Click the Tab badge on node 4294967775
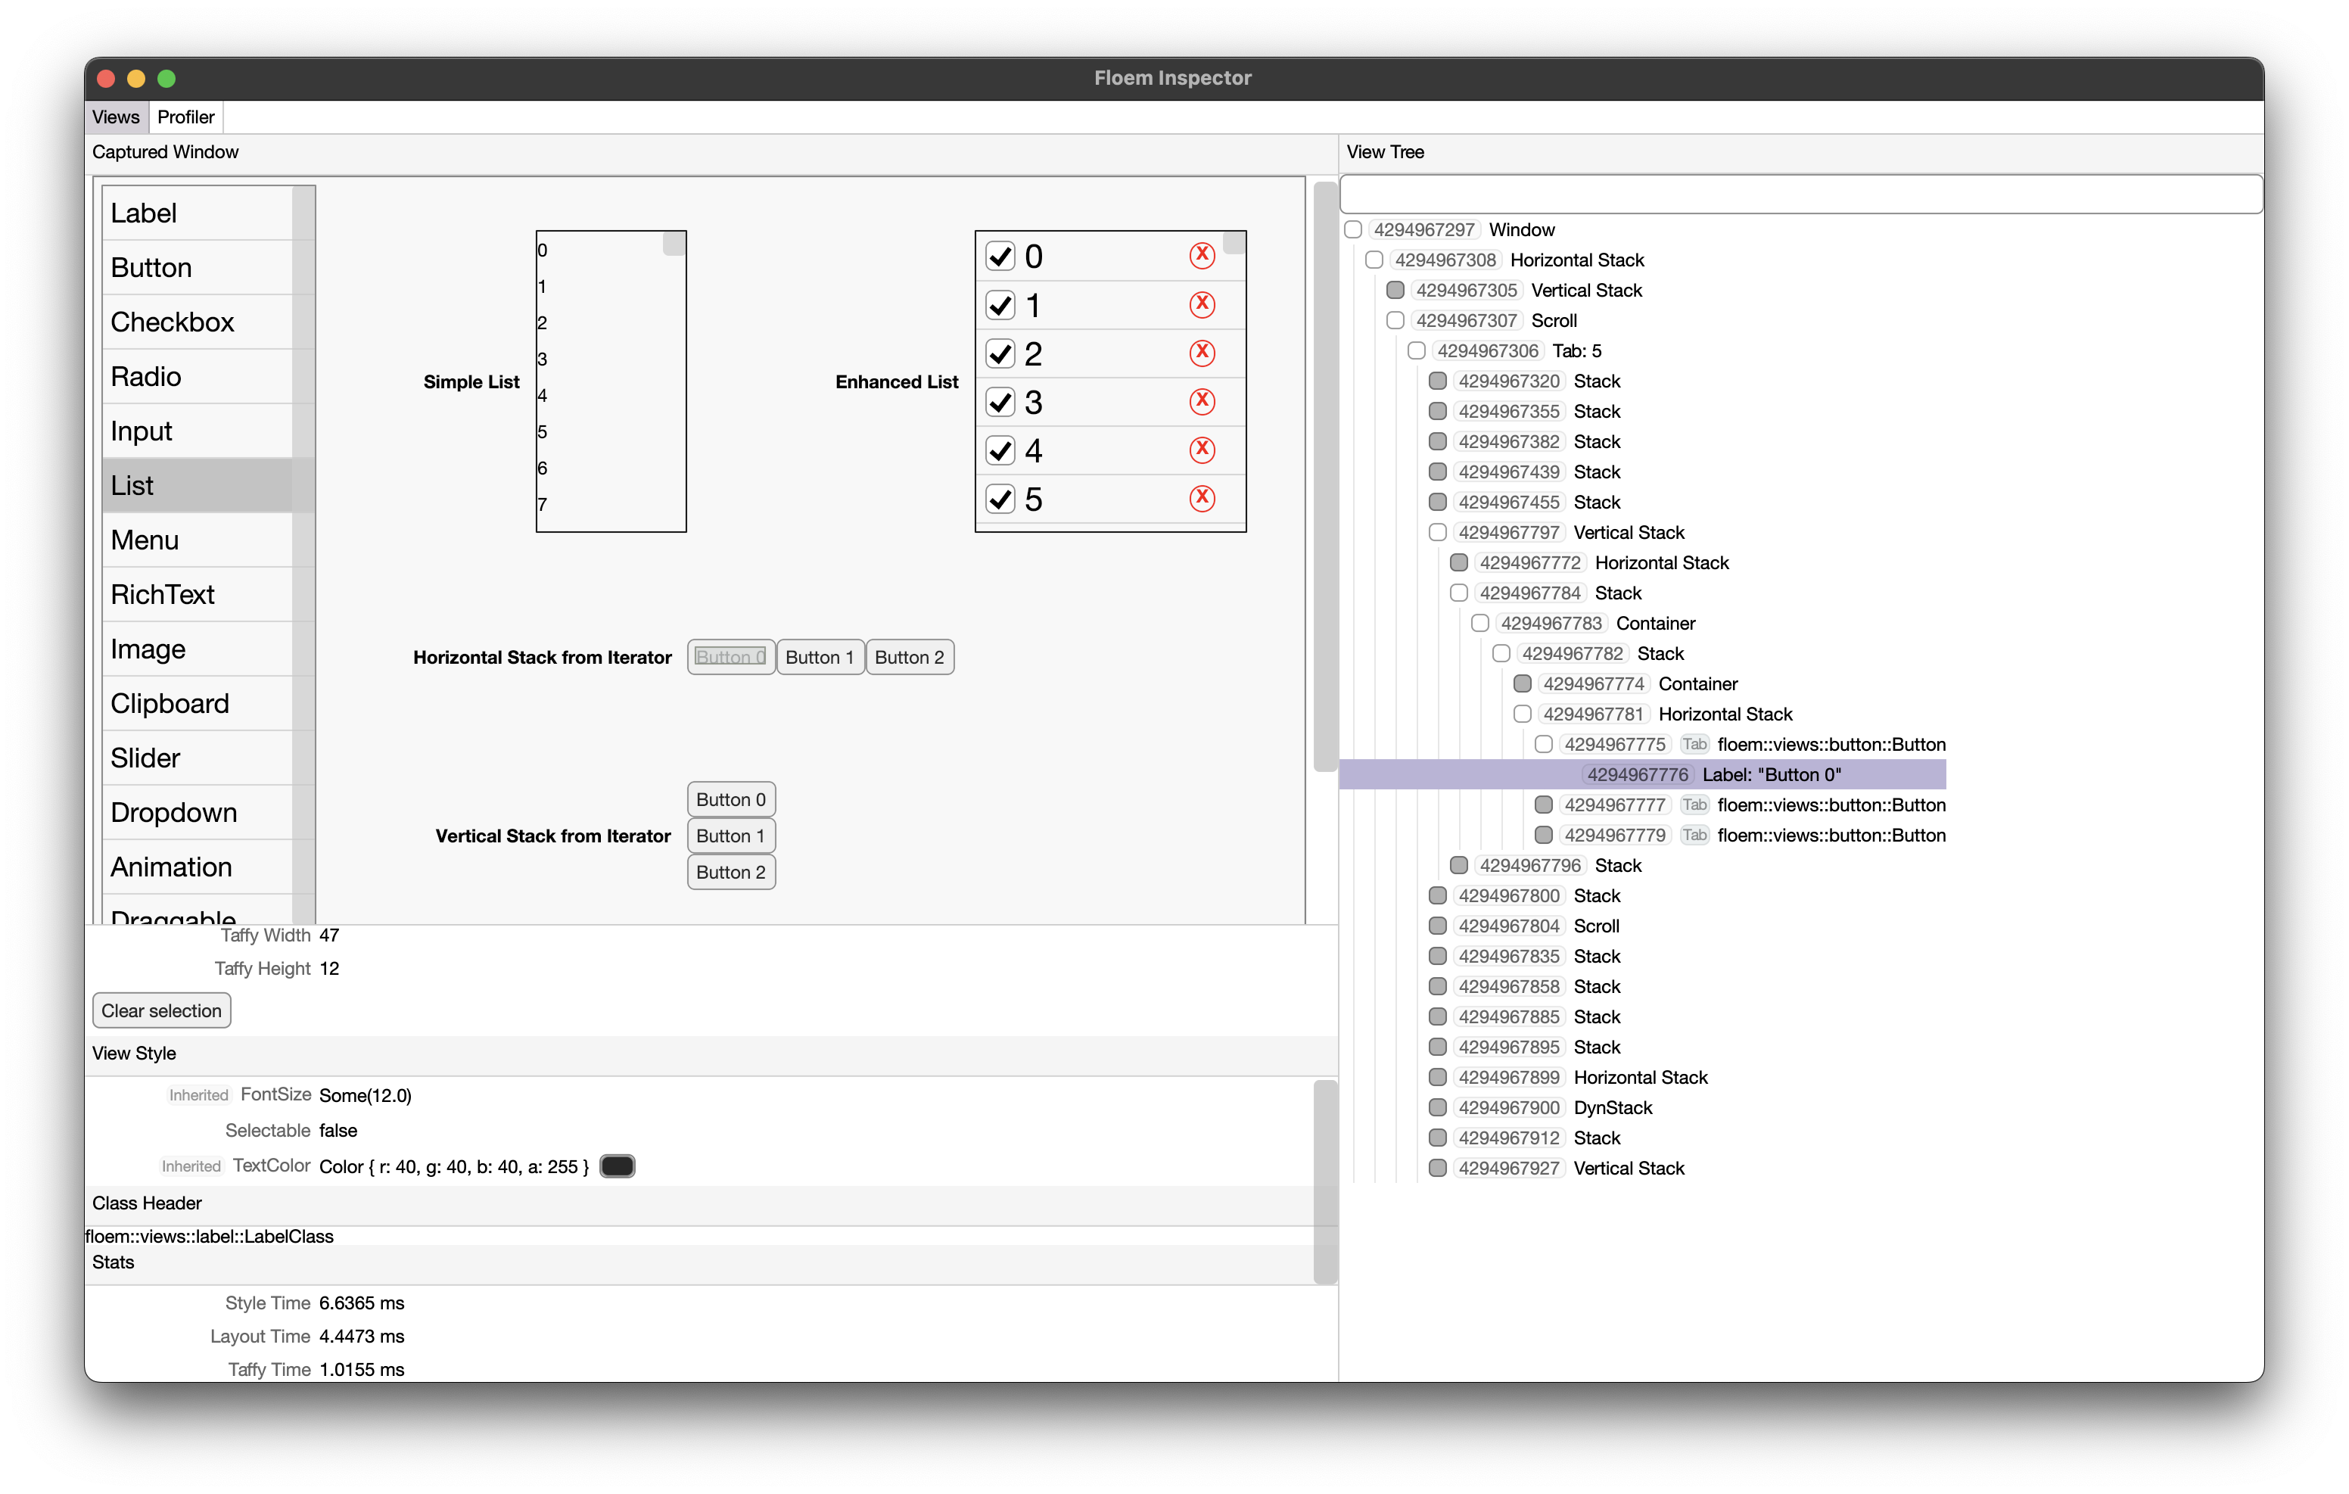The image size is (2349, 1494). pos(1694,745)
